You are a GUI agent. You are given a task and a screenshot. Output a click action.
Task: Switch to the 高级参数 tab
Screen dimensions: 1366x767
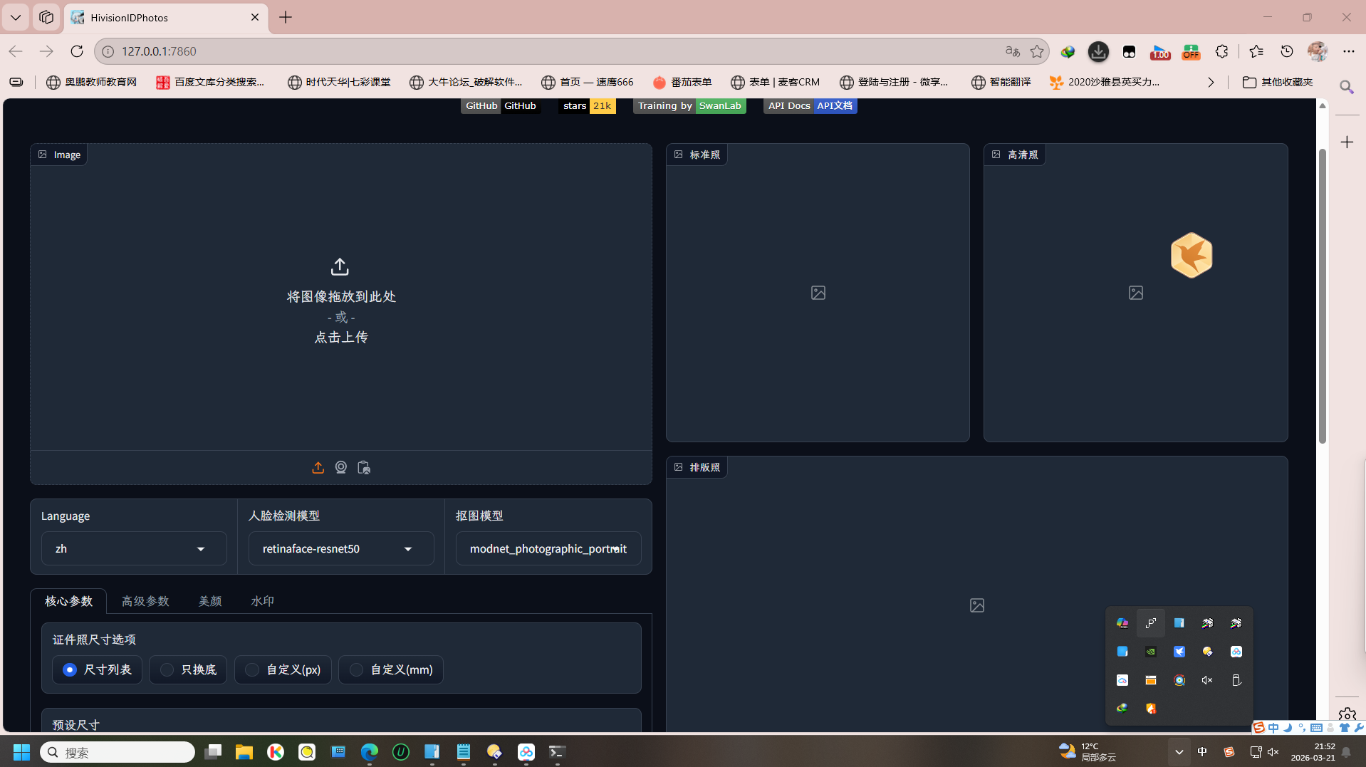coord(145,601)
